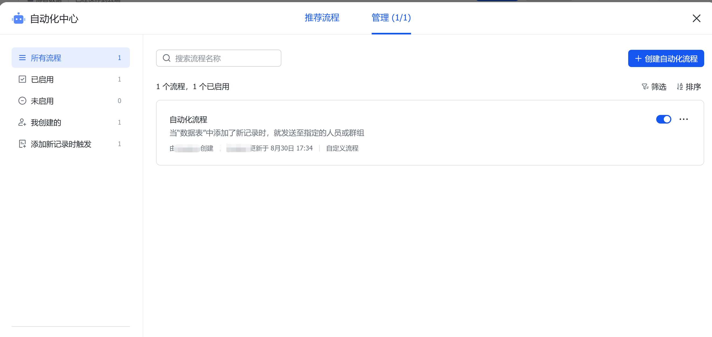Viewport: 712px width, 337px height.
Task: Click the robot Automation Center logo icon
Action: (x=19, y=19)
